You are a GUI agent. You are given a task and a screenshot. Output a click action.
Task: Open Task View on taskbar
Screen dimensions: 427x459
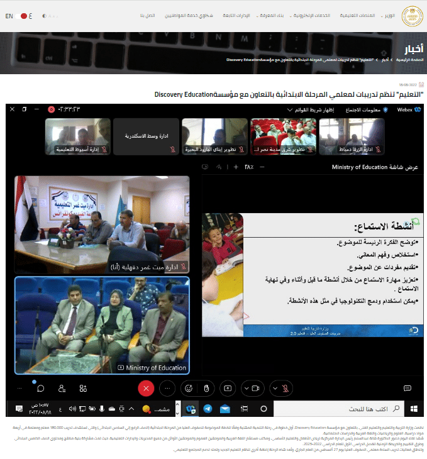(x=244, y=409)
